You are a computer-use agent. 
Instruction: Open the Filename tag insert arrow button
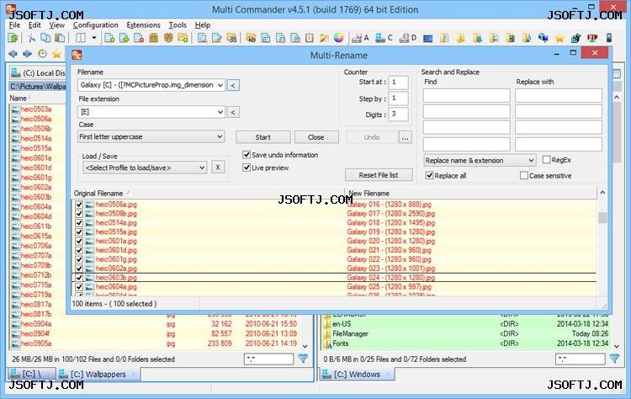point(233,85)
